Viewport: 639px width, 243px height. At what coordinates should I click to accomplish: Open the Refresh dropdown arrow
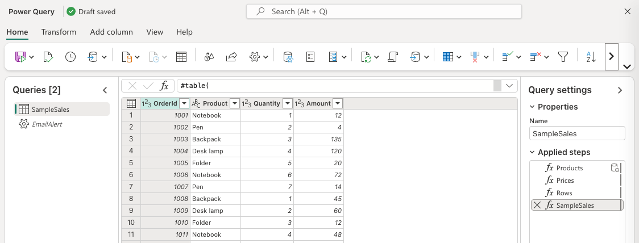pyautogui.click(x=377, y=57)
